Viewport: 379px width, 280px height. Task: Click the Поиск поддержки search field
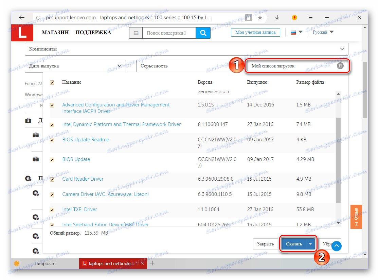click(169, 33)
